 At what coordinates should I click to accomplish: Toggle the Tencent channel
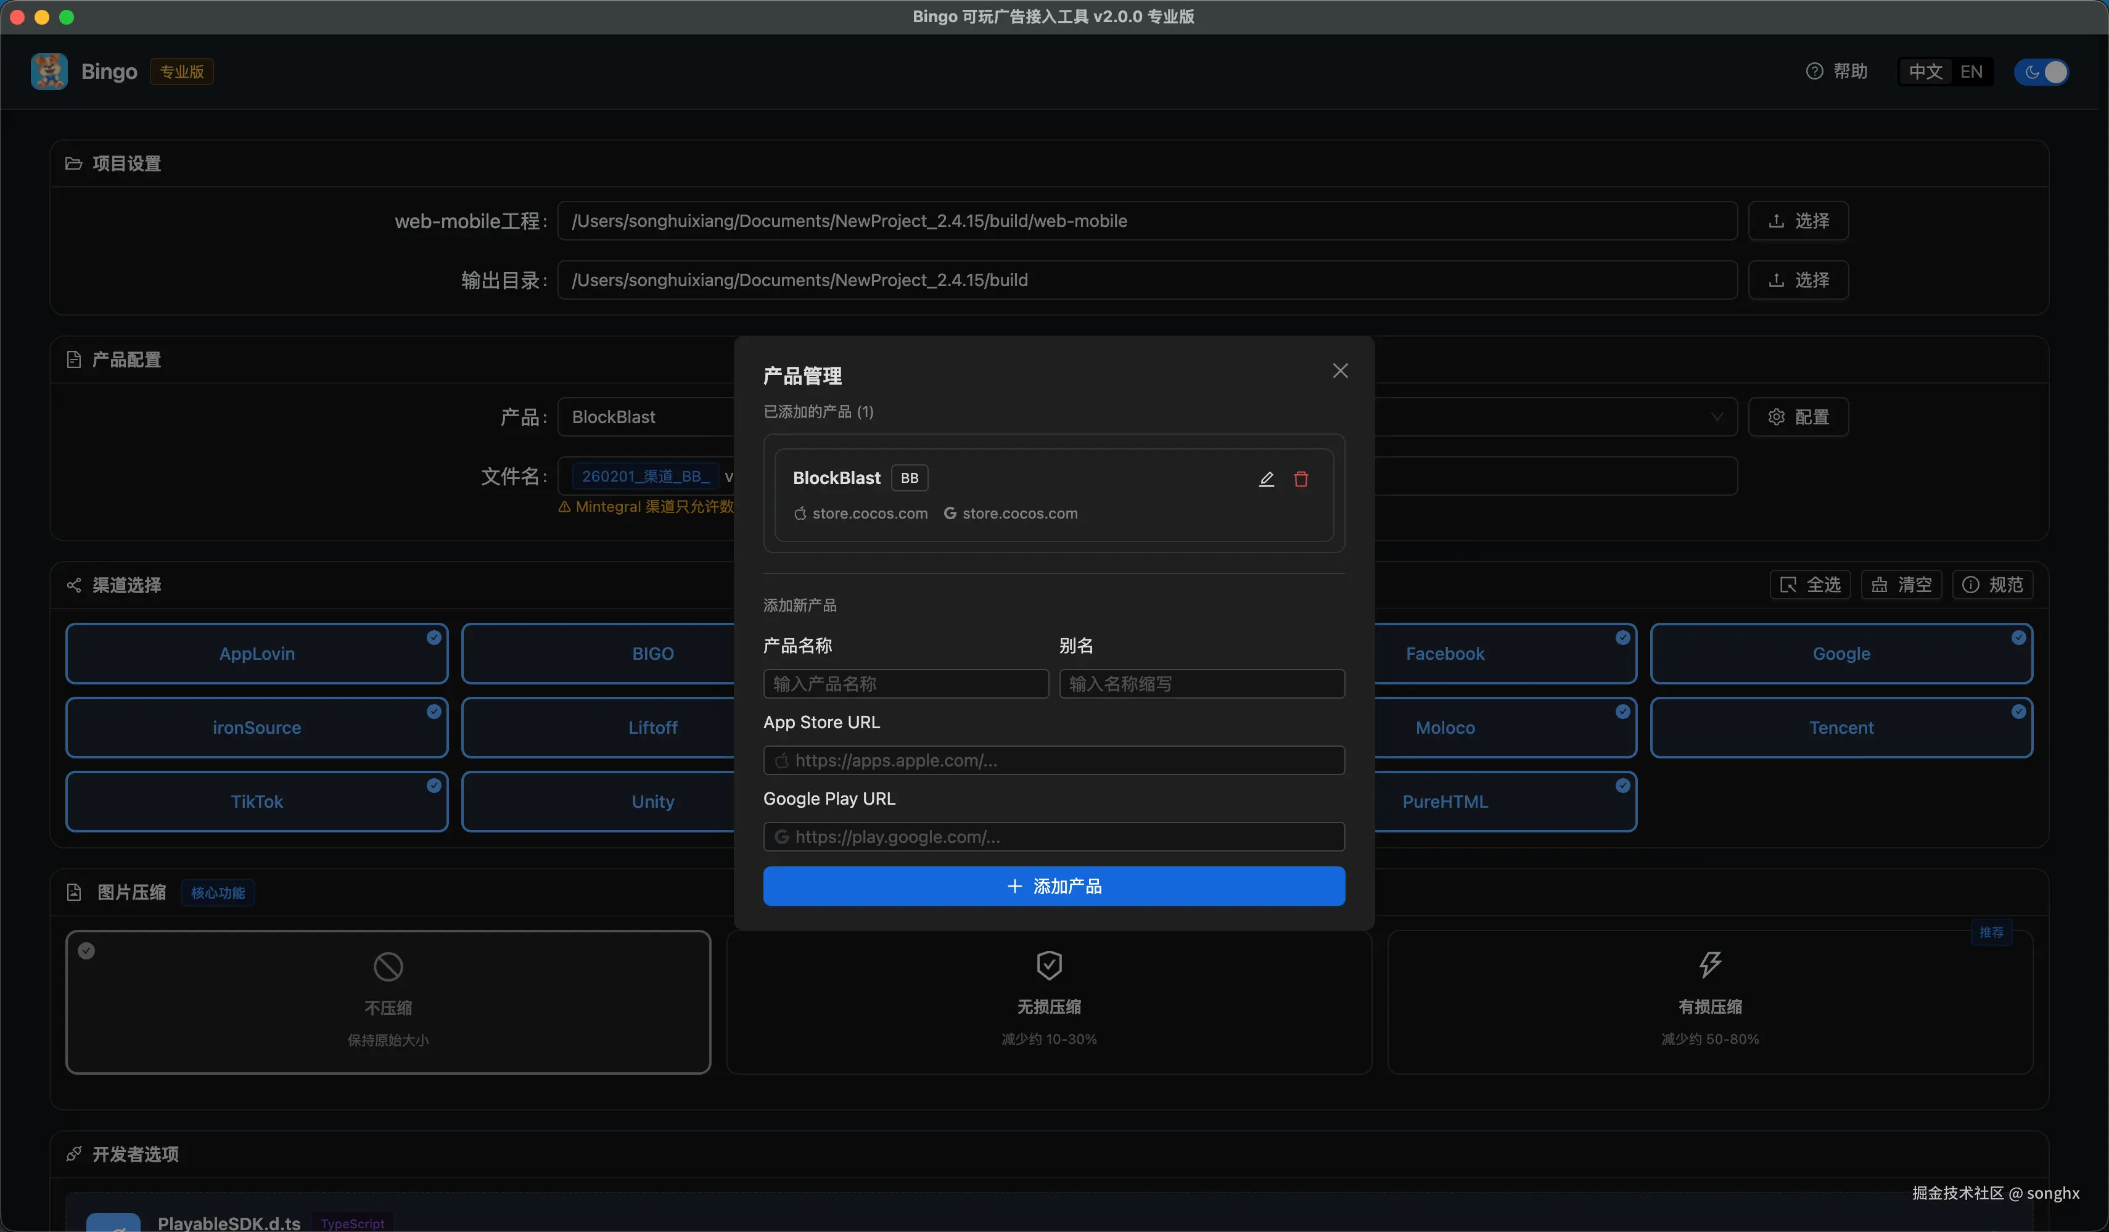1841,728
